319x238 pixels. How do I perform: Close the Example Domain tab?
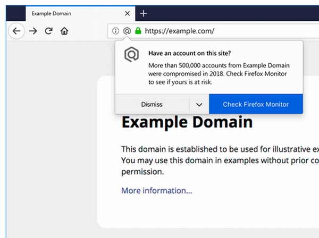tap(128, 13)
